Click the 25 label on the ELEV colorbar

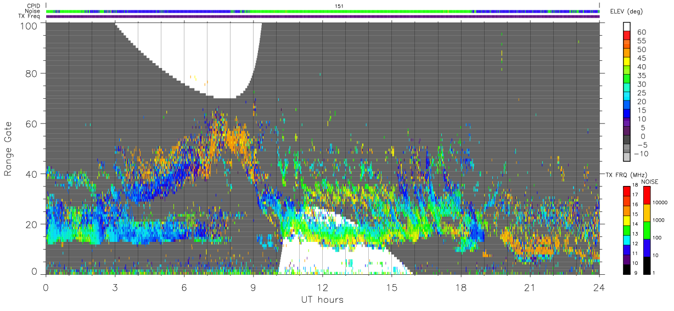pos(641,93)
